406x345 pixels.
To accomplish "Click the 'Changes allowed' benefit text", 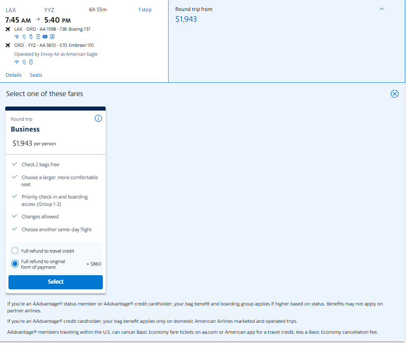I will 40,217.
